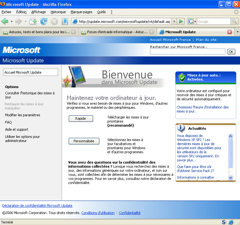Click the Rechercher sur Microsoft France field
This screenshot has width=240, height=225.
click(x=187, y=52)
